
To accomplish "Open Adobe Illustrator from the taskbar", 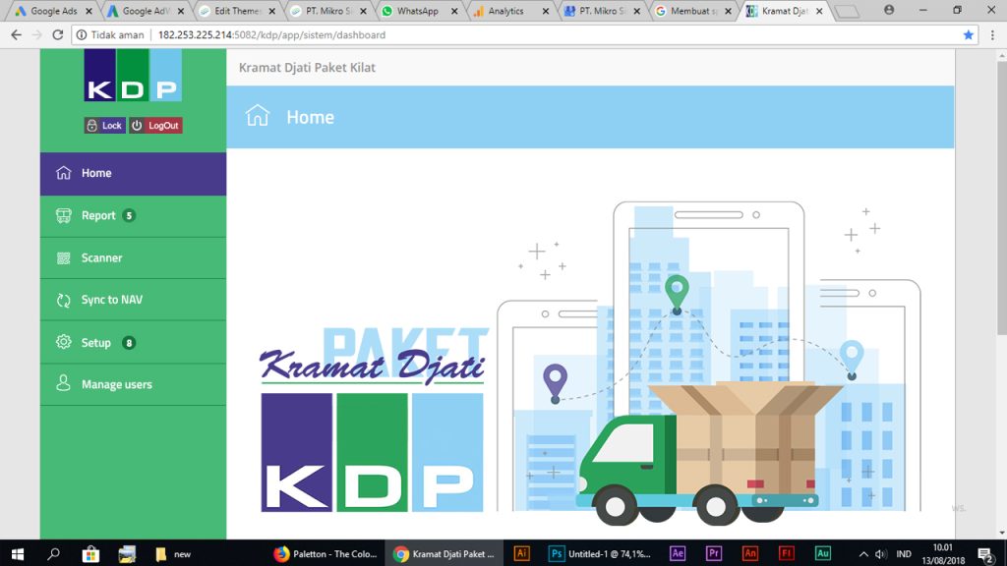I will point(521,553).
